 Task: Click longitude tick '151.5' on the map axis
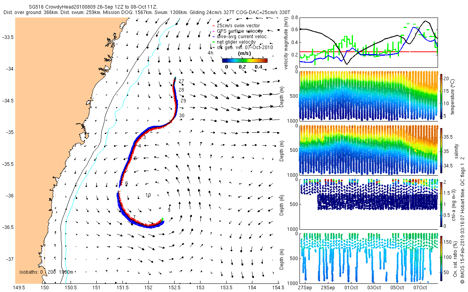tap(123, 288)
